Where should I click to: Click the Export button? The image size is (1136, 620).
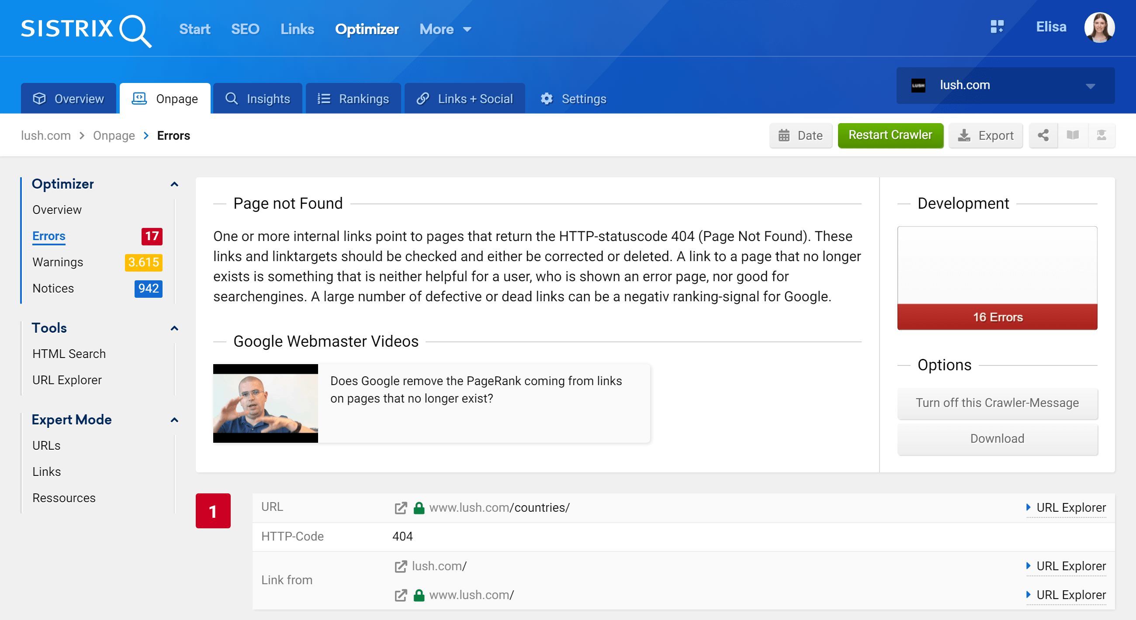986,135
